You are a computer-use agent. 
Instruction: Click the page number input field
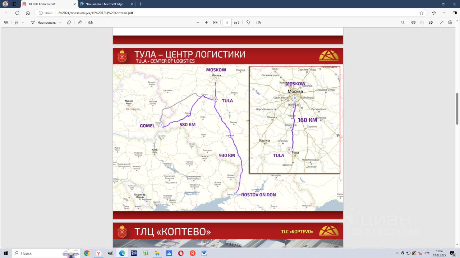[x=227, y=22]
